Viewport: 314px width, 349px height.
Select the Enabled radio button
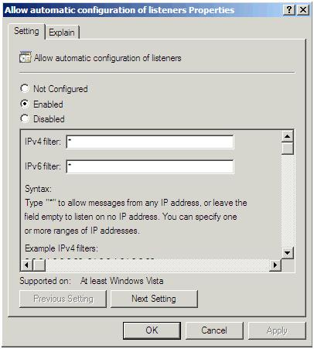(x=25, y=104)
